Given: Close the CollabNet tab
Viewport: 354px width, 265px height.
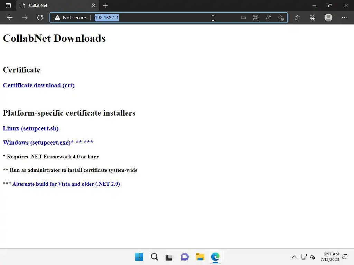Looking at the screenshot, I should [93, 6].
